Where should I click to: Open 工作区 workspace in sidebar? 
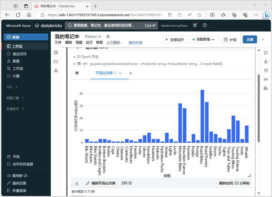26,46
